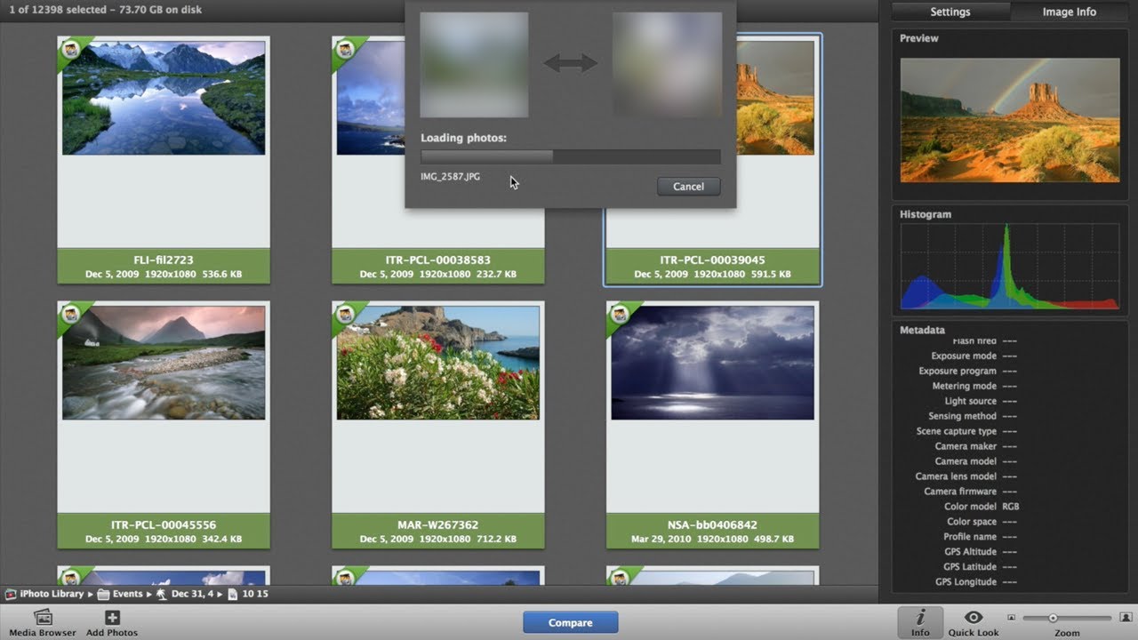Image resolution: width=1138 pixels, height=640 pixels.
Task: Cancel the photo loading dialog
Action: tap(688, 187)
